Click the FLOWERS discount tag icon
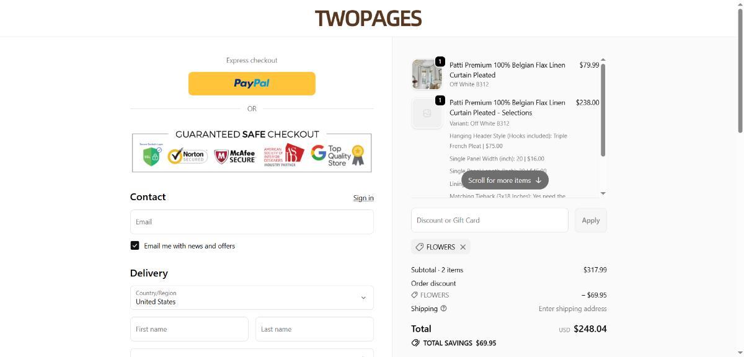 (x=420, y=247)
